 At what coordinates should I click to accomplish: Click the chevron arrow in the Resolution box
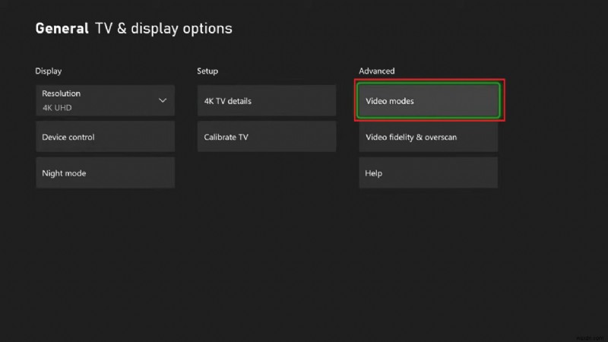(163, 100)
